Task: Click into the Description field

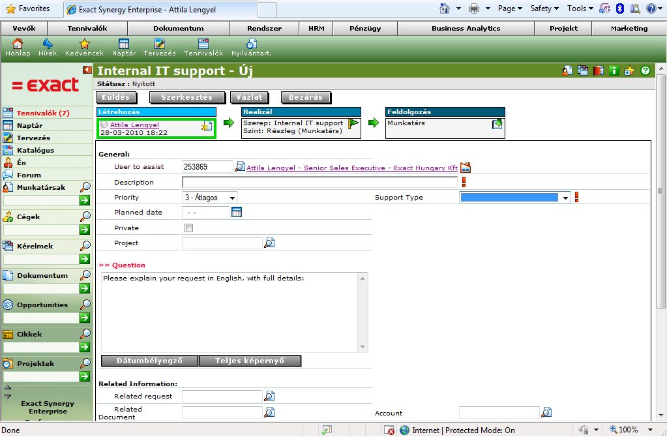Action: pos(319,182)
